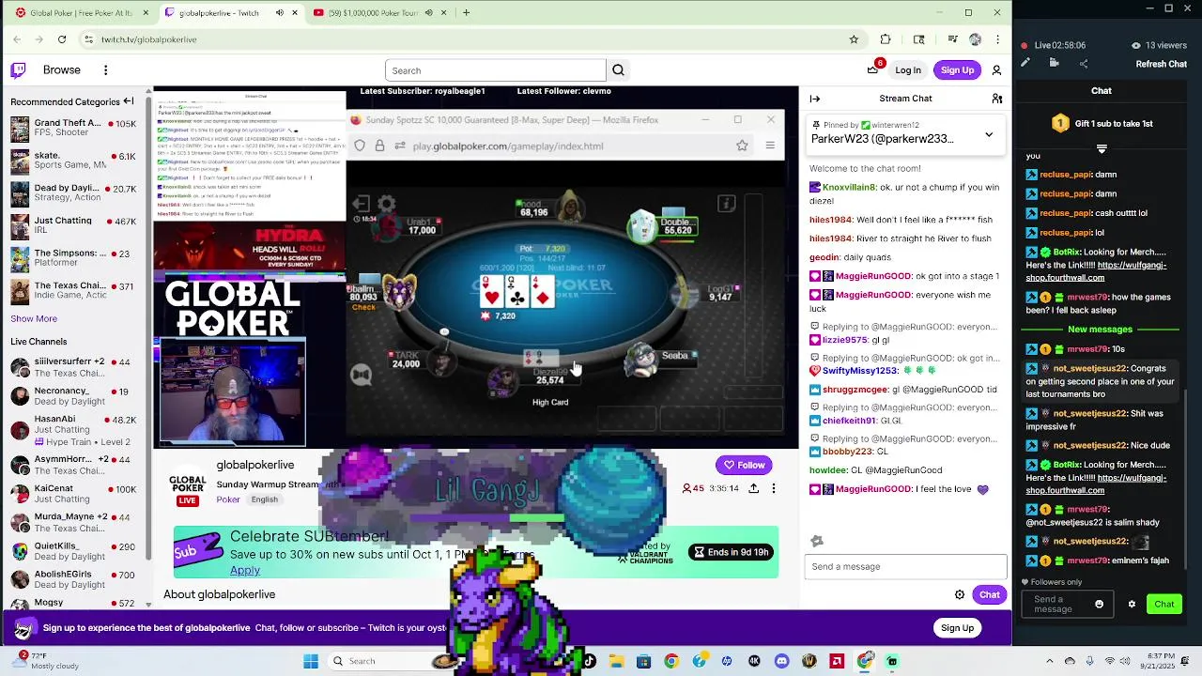
Task: Open the stream more options menu
Action: tap(774, 488)
